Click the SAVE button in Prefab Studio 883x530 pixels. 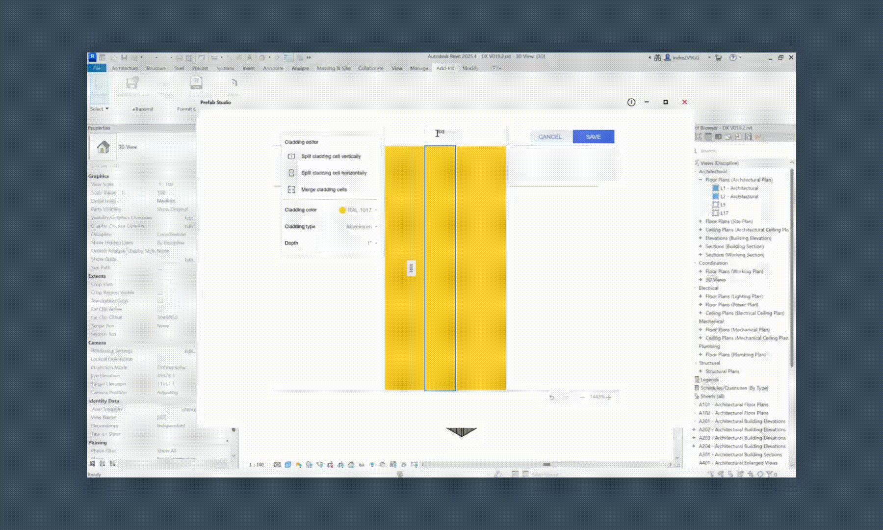click(593, 137)
